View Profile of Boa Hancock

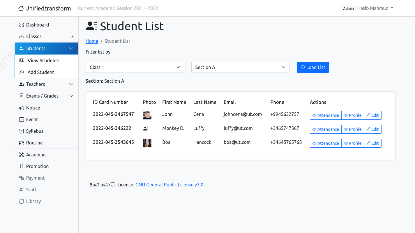[353, 143]
